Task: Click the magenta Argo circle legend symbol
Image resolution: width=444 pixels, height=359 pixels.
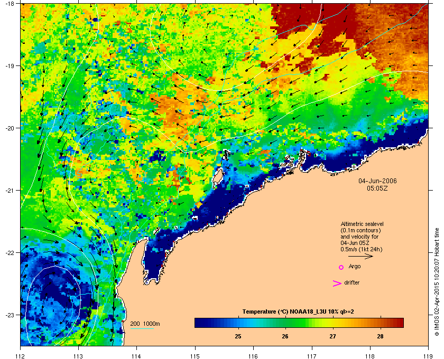Action: click(341, 267)
